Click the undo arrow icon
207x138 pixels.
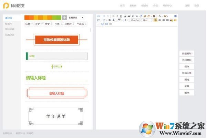pyautogui.click(x=104, y=16)
